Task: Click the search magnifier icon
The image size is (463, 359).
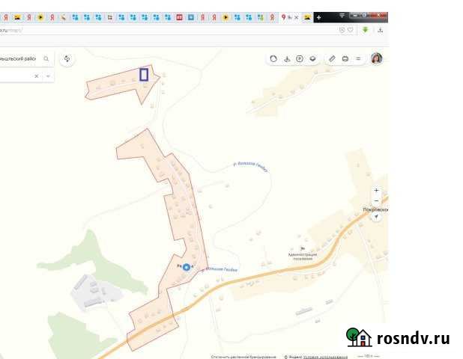Action: tap(46, 58)
